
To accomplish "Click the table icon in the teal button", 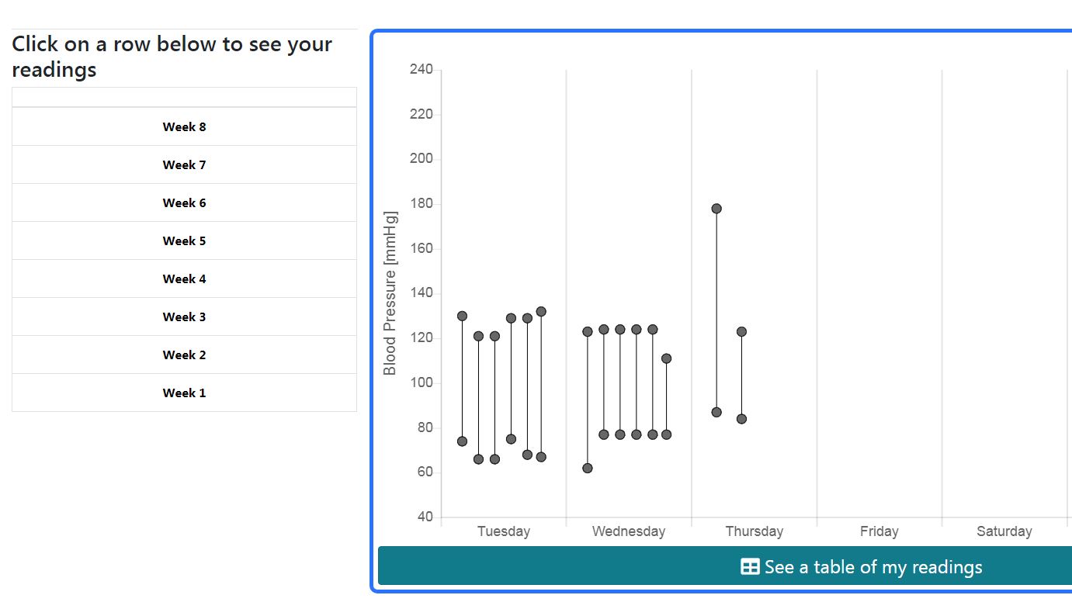I will tap(750, 567).
